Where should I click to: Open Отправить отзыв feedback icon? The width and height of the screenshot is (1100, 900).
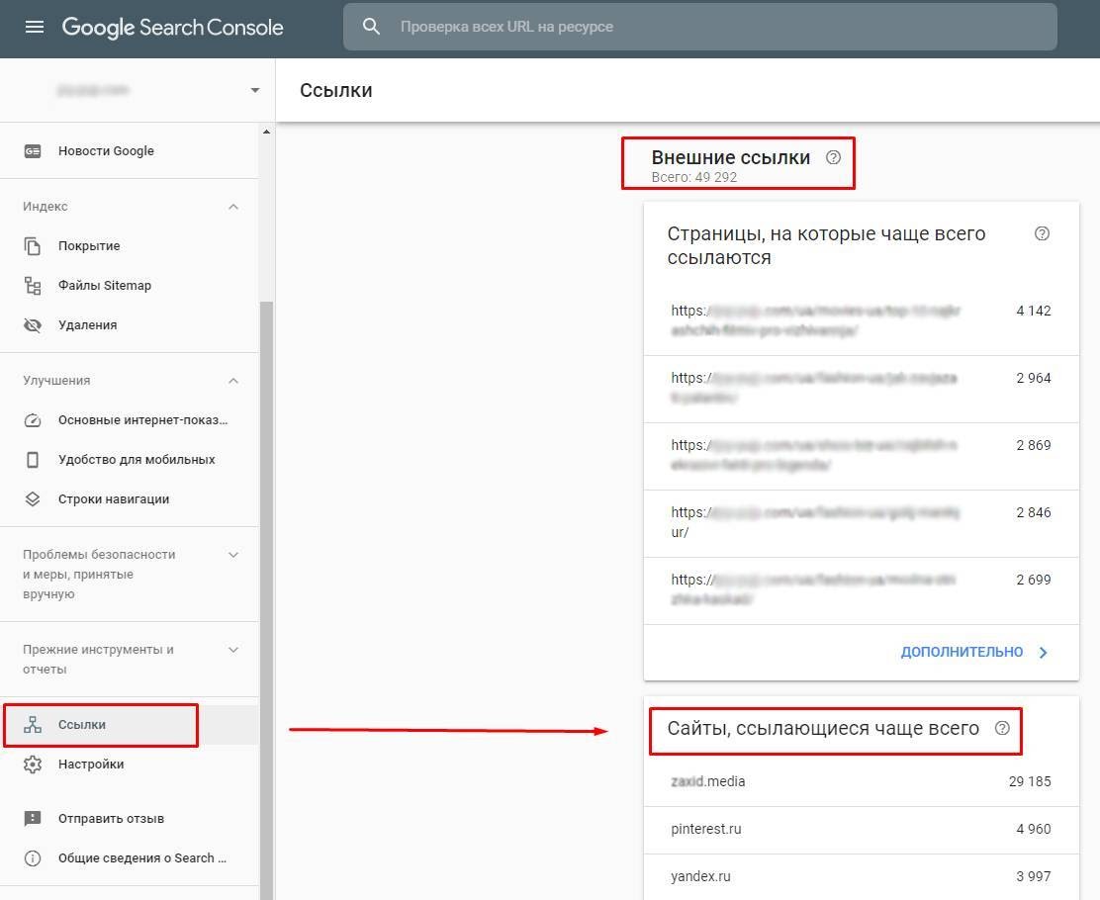click(35, 818)
